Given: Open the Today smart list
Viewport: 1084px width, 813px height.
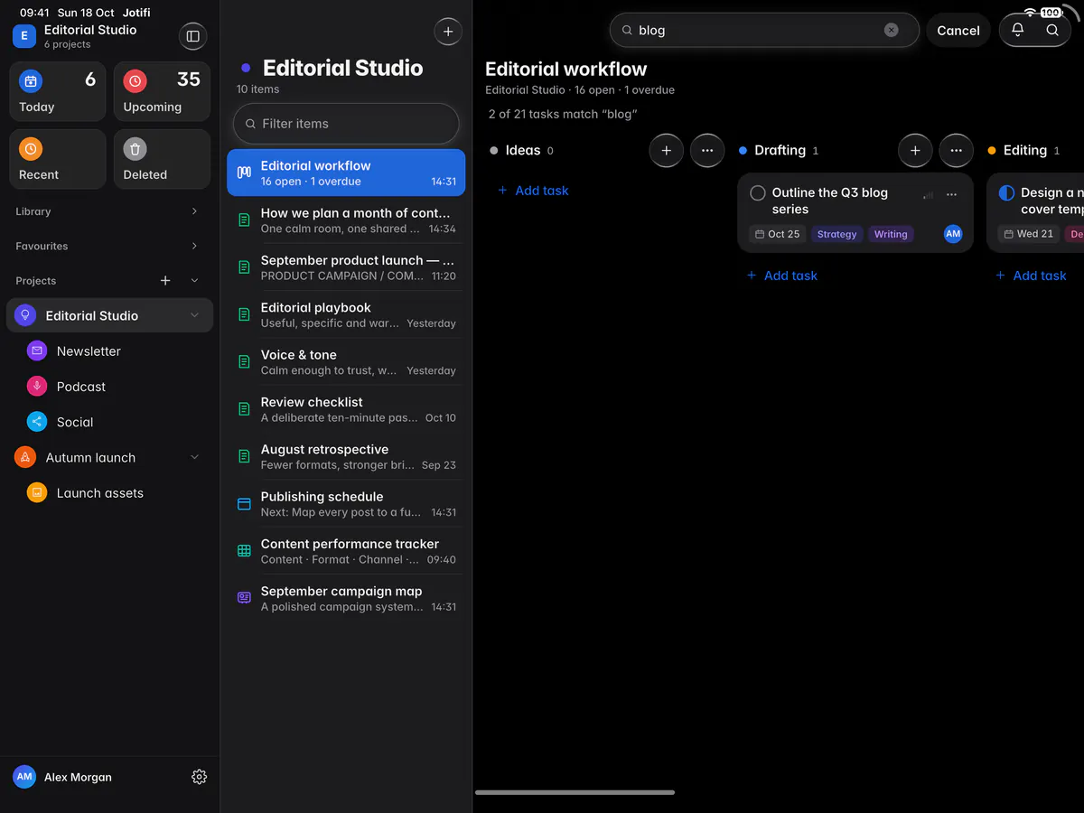Looking at the screenshot, I should tap(58, 91).
